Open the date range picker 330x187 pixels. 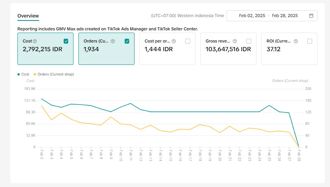click(x=272, y=16)
